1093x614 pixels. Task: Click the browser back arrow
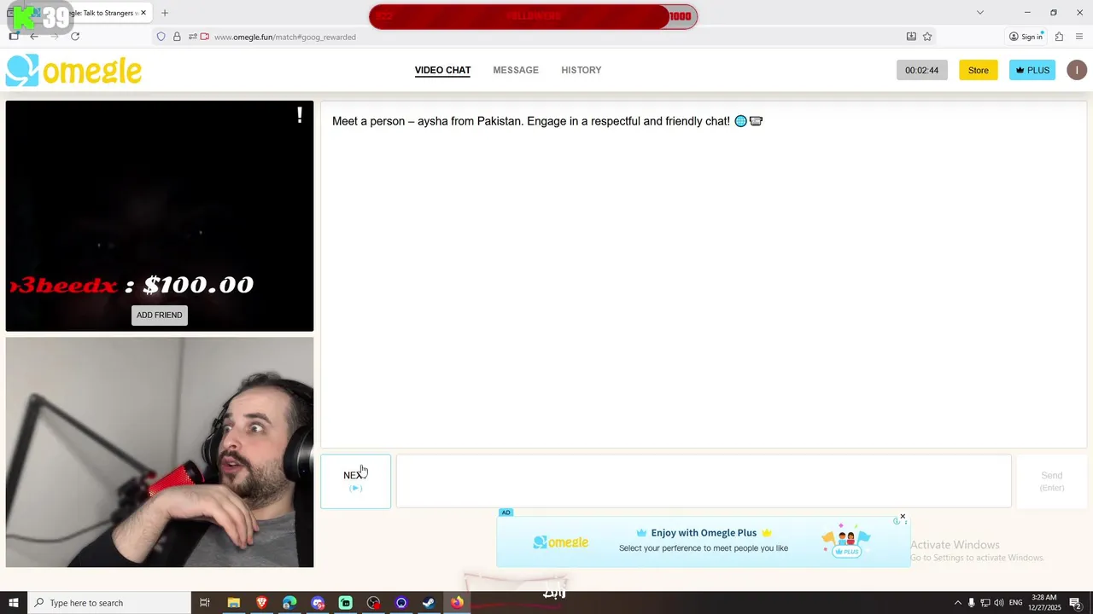(x=33, y=37)
